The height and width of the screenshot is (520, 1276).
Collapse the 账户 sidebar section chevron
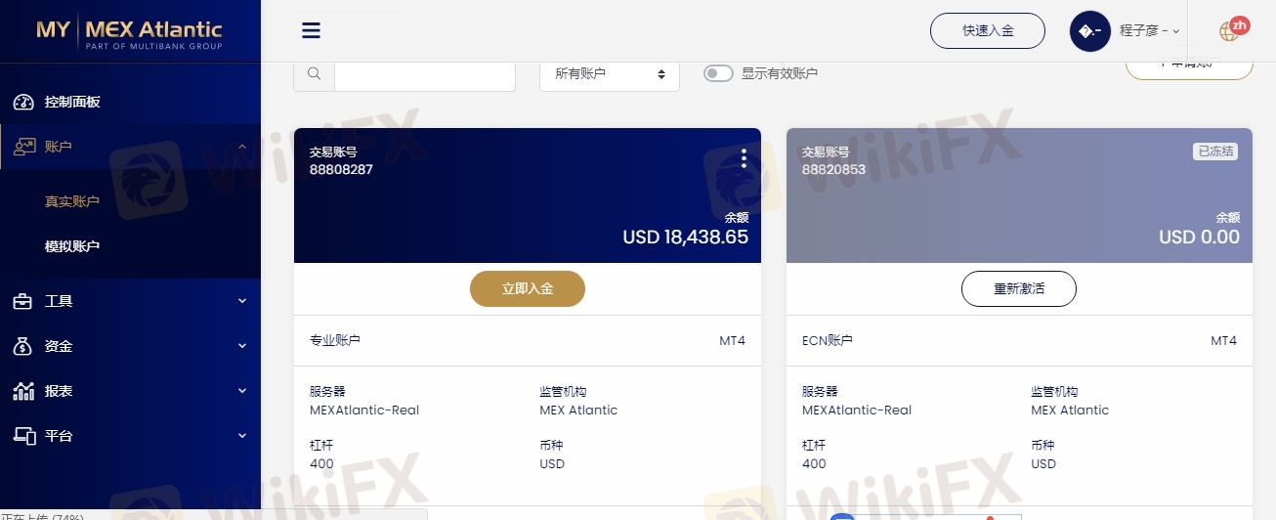[x=242, y=147]
